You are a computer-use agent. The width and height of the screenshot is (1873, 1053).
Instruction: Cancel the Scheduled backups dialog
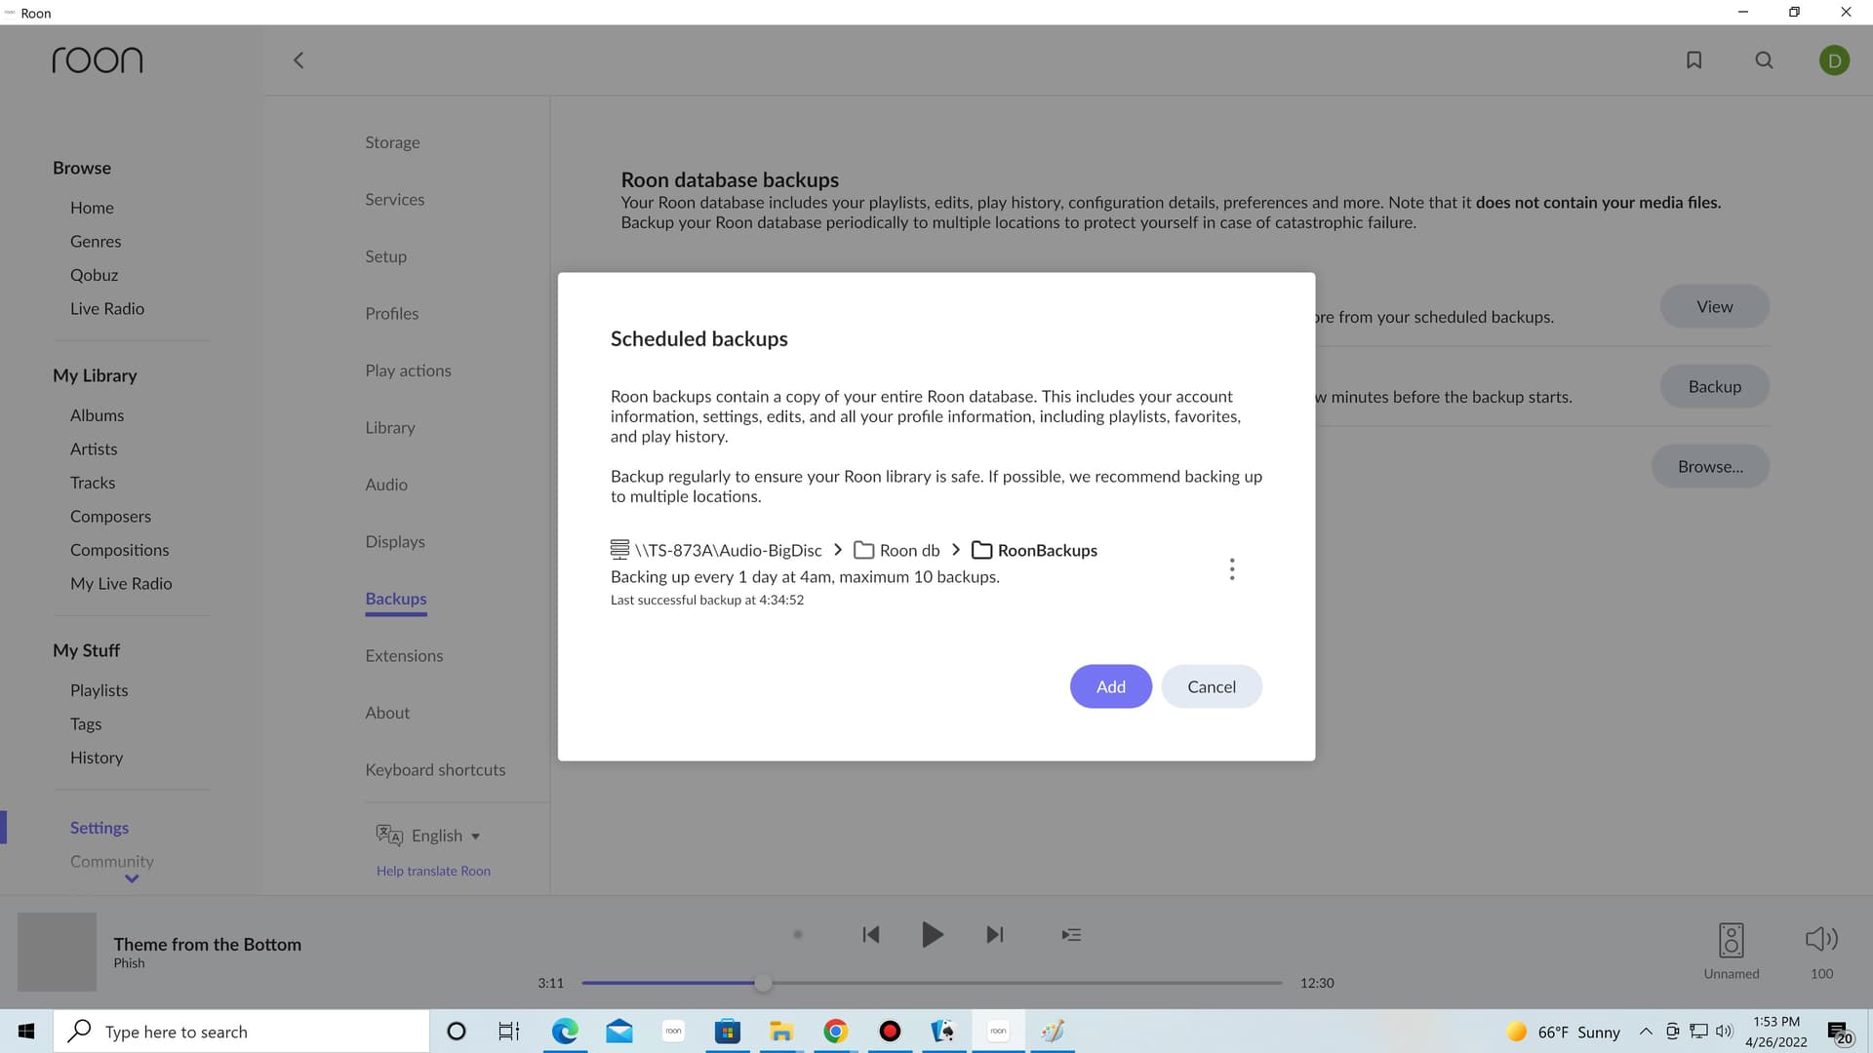[x=1212, y=686]
